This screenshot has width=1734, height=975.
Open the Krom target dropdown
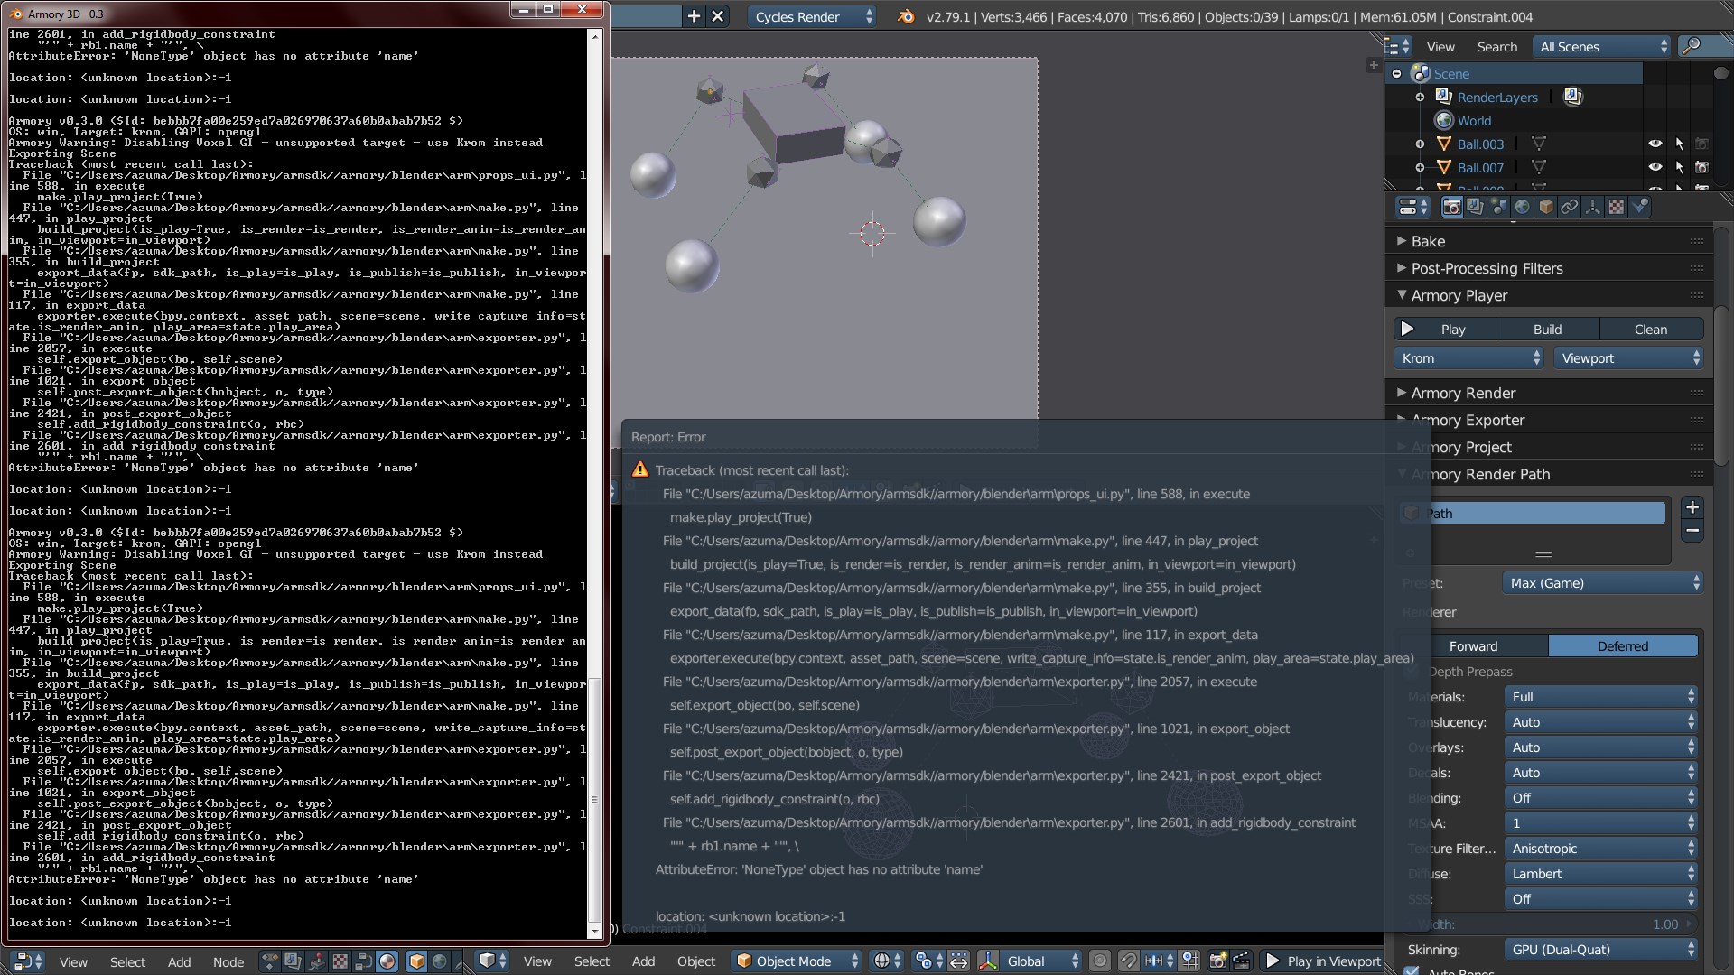click(x=1468, y=357)
